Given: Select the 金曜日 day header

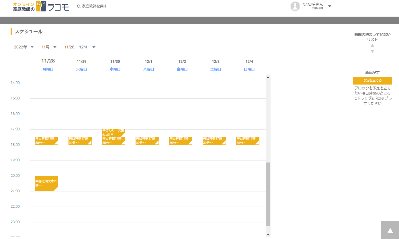Looking at the screenshot, I should coord(182,69).
